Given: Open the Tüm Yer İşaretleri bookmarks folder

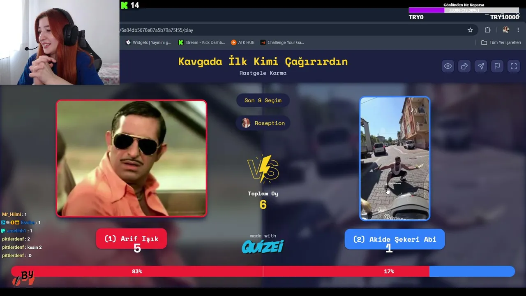Looking at the screenshot, I should 501,42.
